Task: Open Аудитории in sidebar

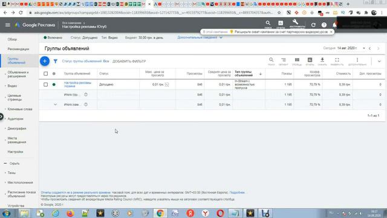Action: pos(15,119)
